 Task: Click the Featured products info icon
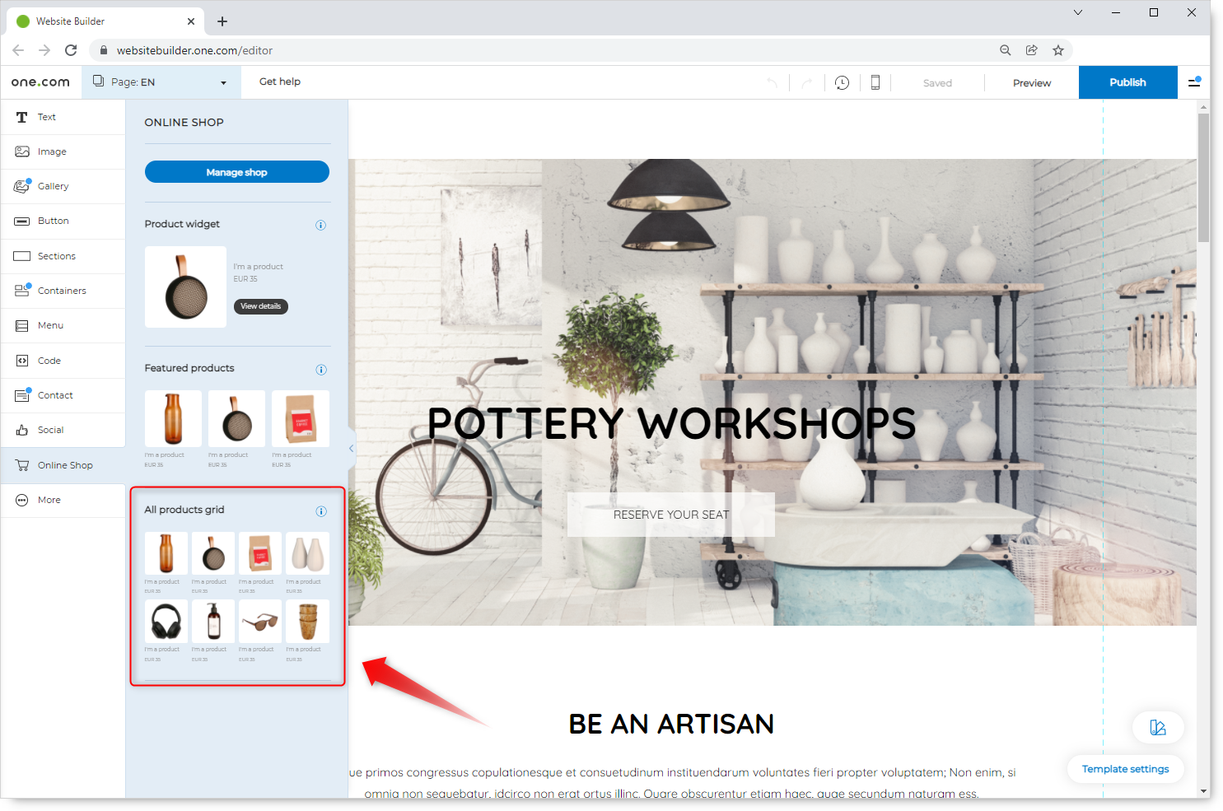(x=321, y=369)
